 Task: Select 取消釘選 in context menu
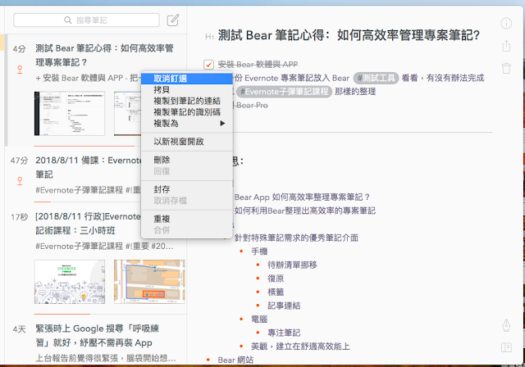coord(187,79)
